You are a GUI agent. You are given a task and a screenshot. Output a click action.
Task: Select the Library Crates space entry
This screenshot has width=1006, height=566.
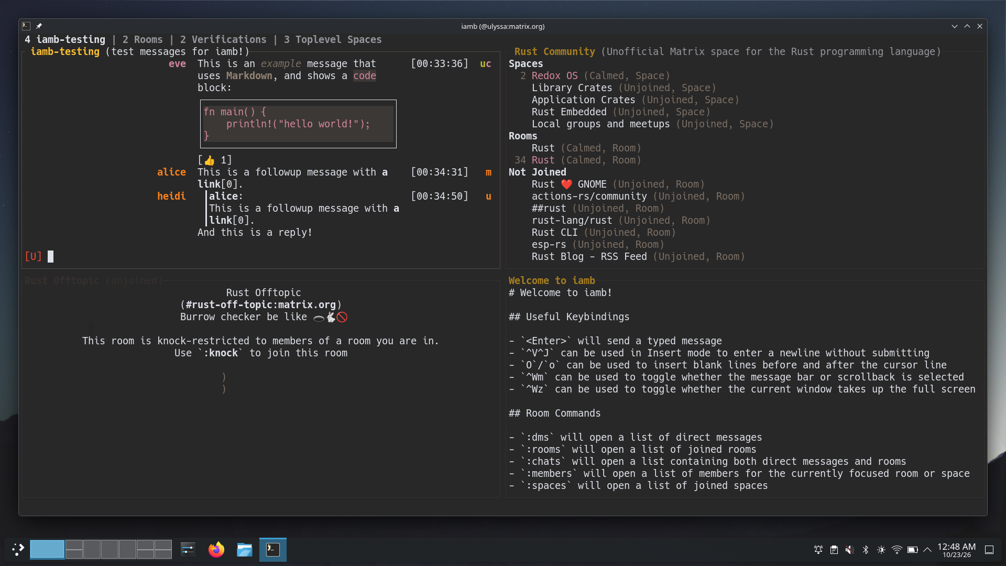point(572,88)
